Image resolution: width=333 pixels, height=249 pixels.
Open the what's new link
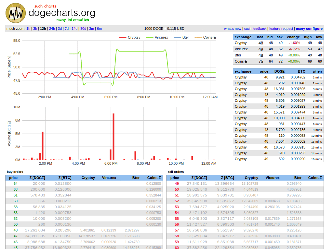coord(233,29)
